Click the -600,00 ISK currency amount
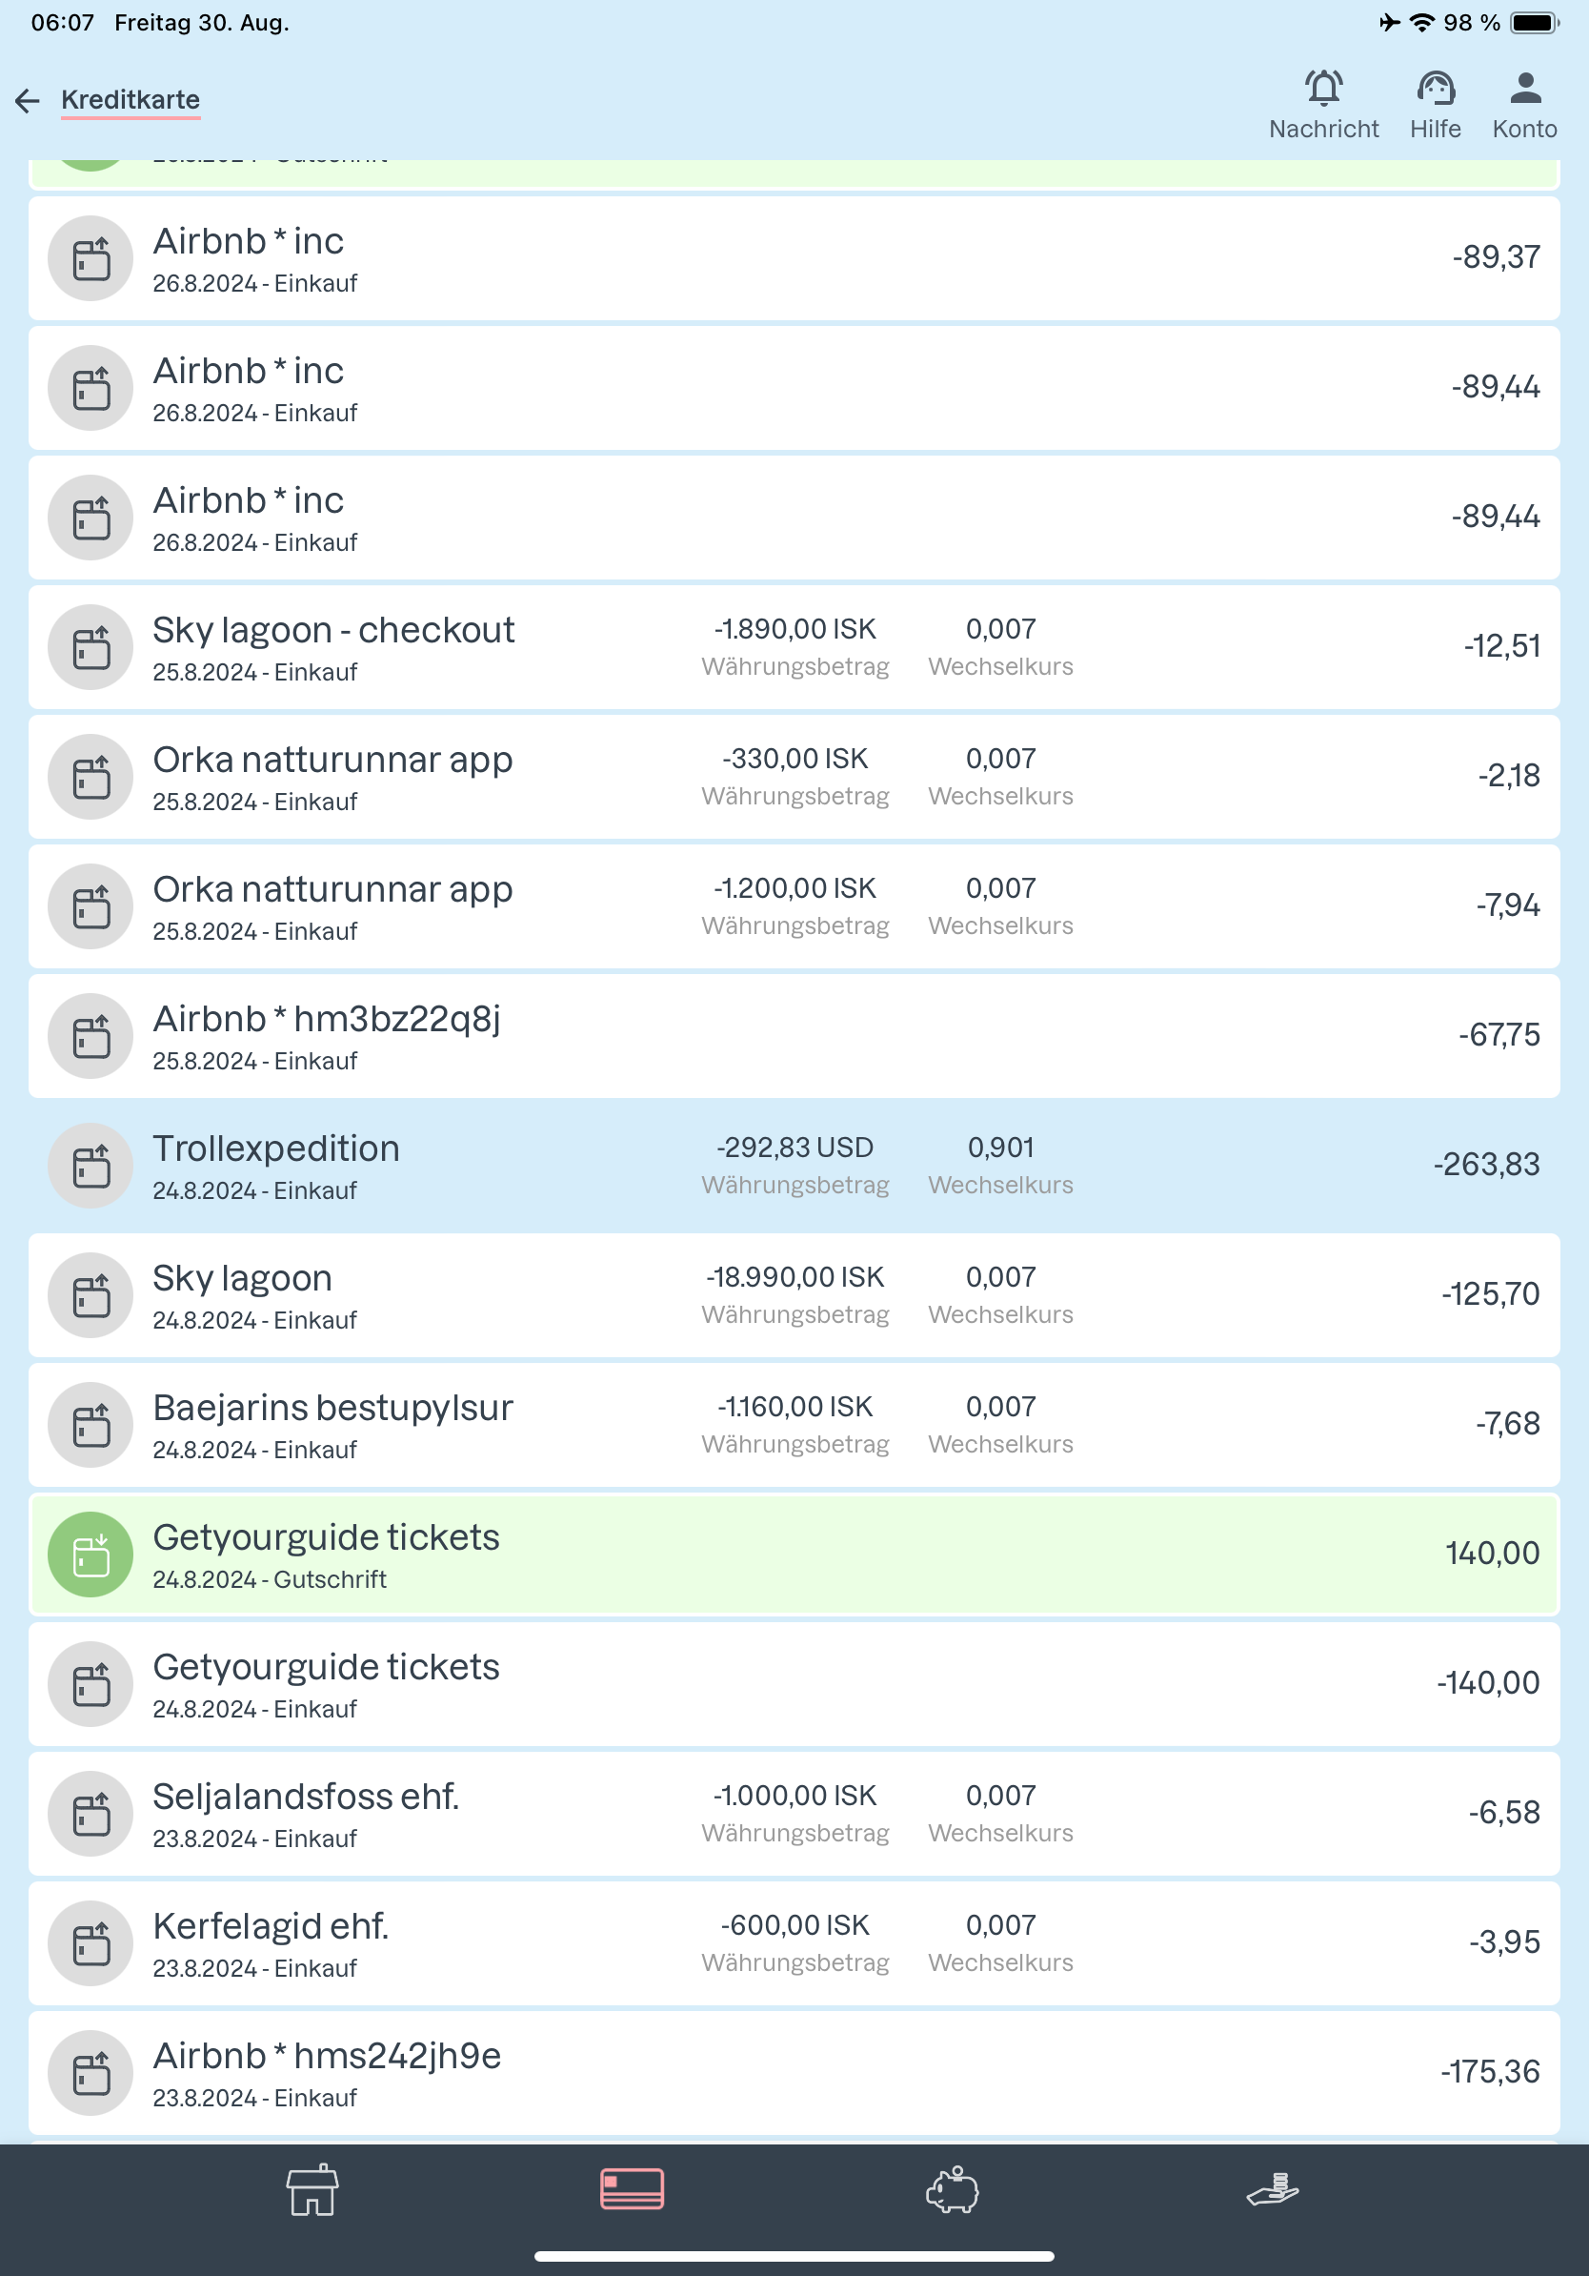Image resolution: width=1589 pixels, height=2276 pixels. tap(794, 1926)
